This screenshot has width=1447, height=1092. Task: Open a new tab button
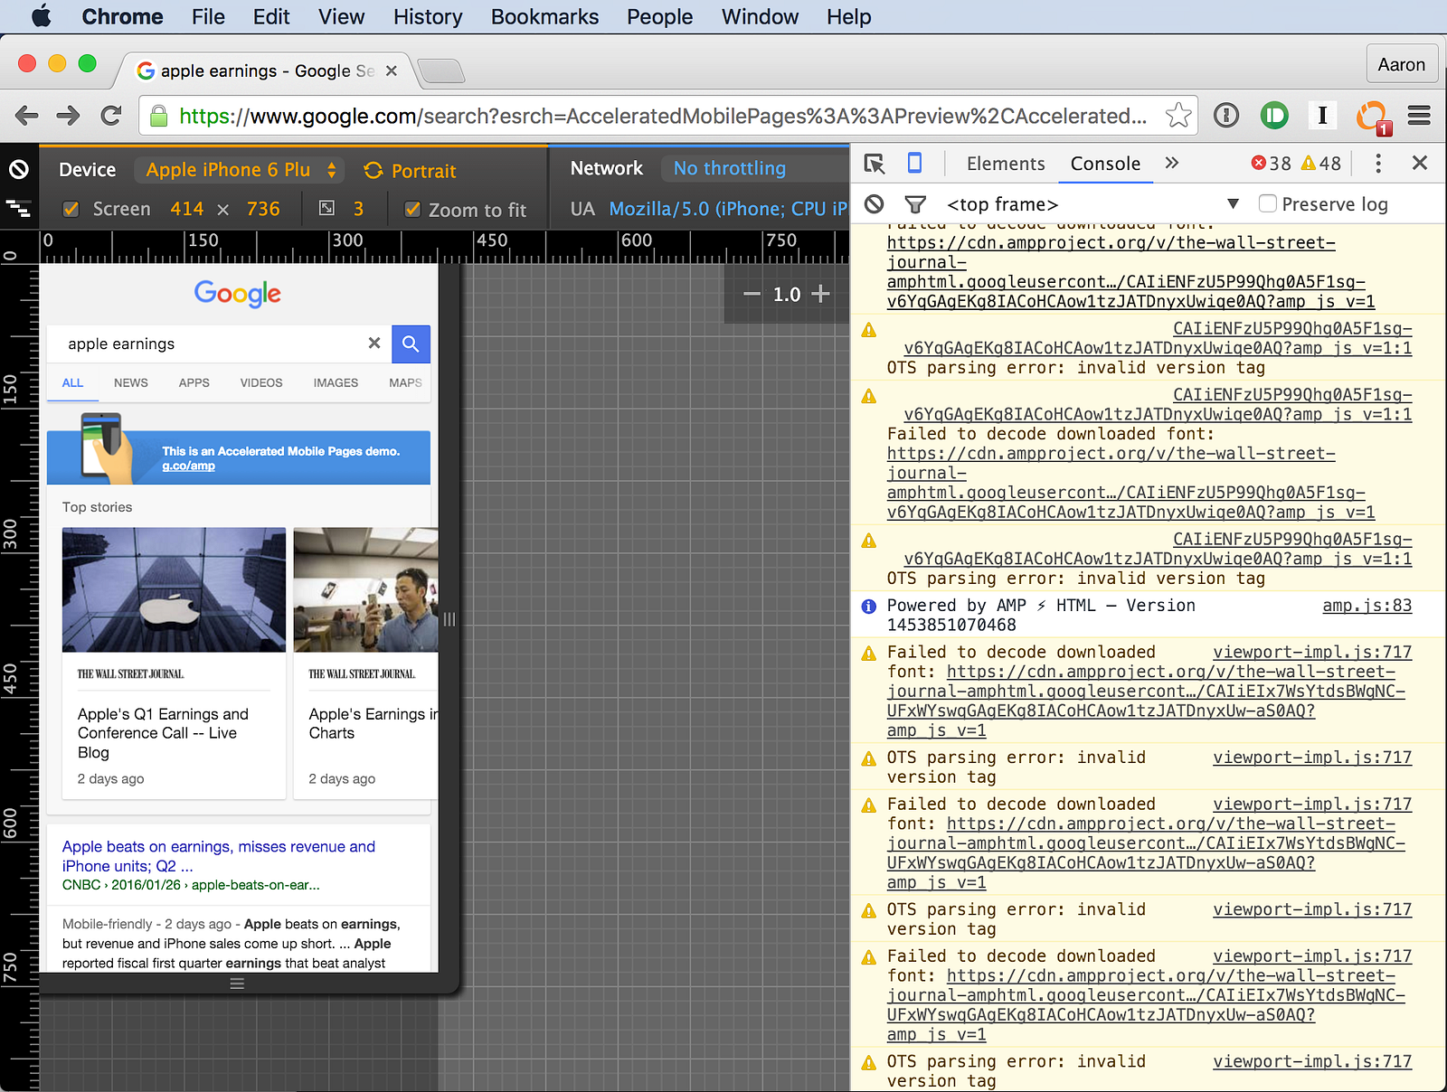click(441, 71)
